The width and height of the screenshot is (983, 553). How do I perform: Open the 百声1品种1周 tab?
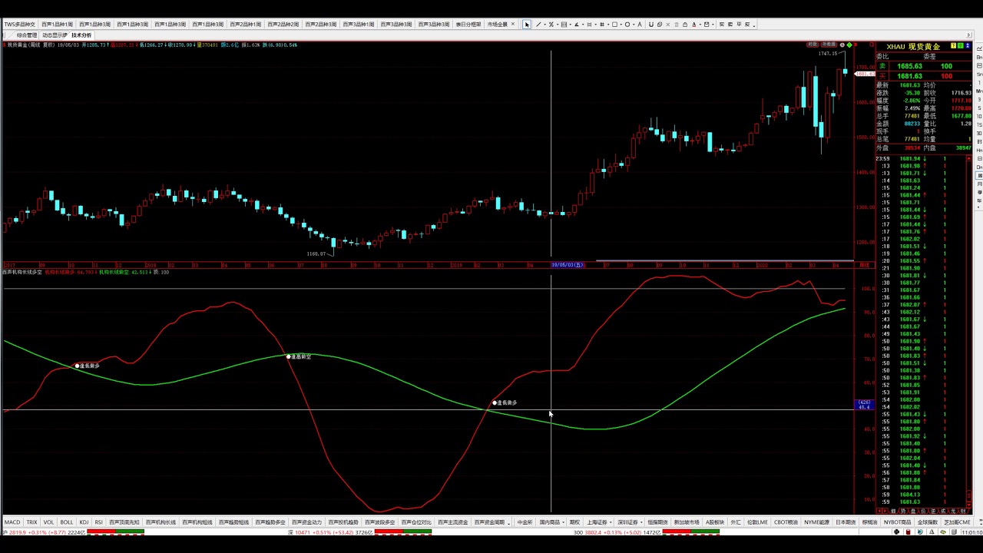coord(57,25)
